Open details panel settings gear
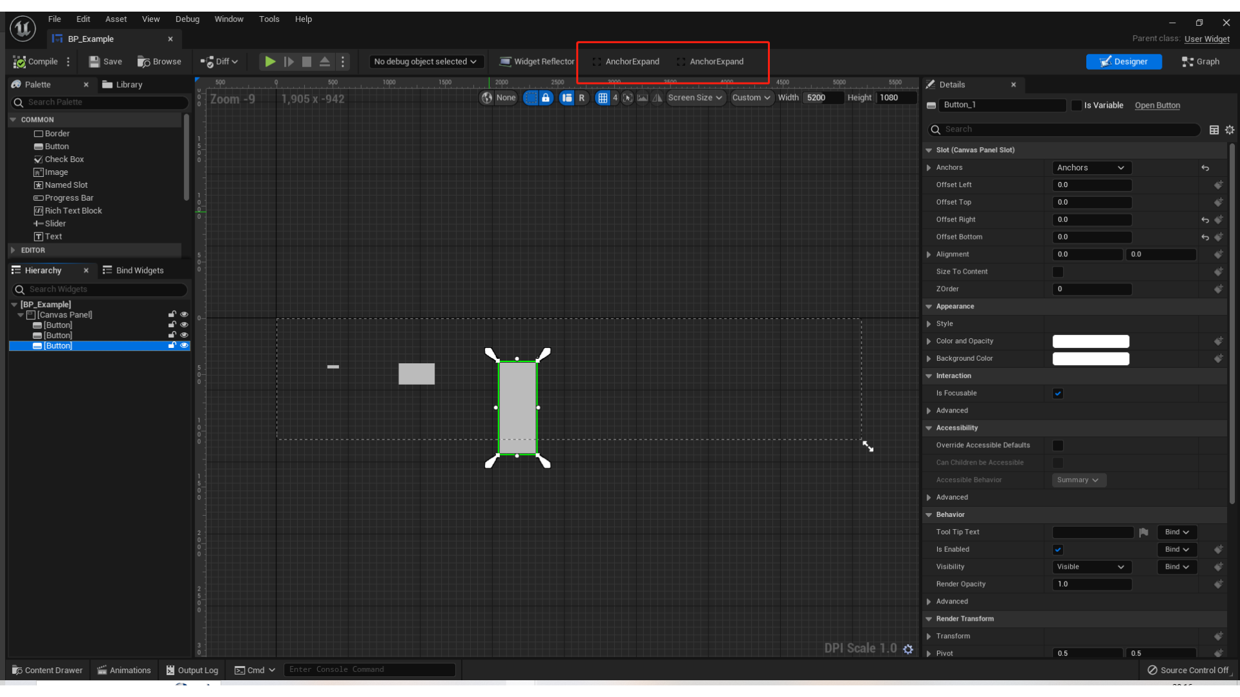Screen dimensions: 1240x697 tap(1230, 130)
